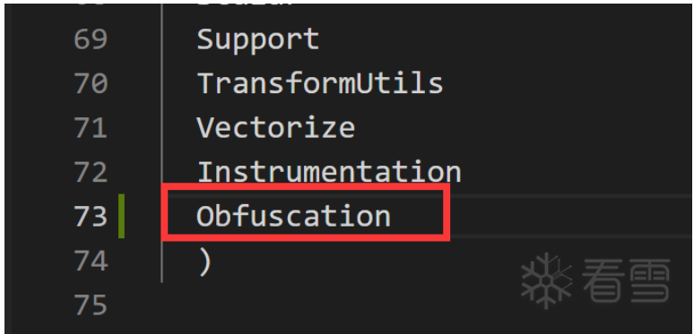
Task: Click the closing parenthesis on line 74
Action: tap(205, 262)
